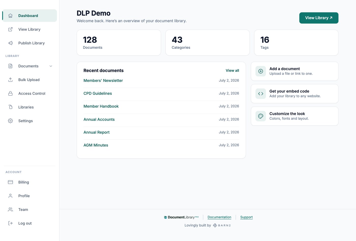356x241 pixels.
Task: Click the Support footer link
Action: point(246,217)
